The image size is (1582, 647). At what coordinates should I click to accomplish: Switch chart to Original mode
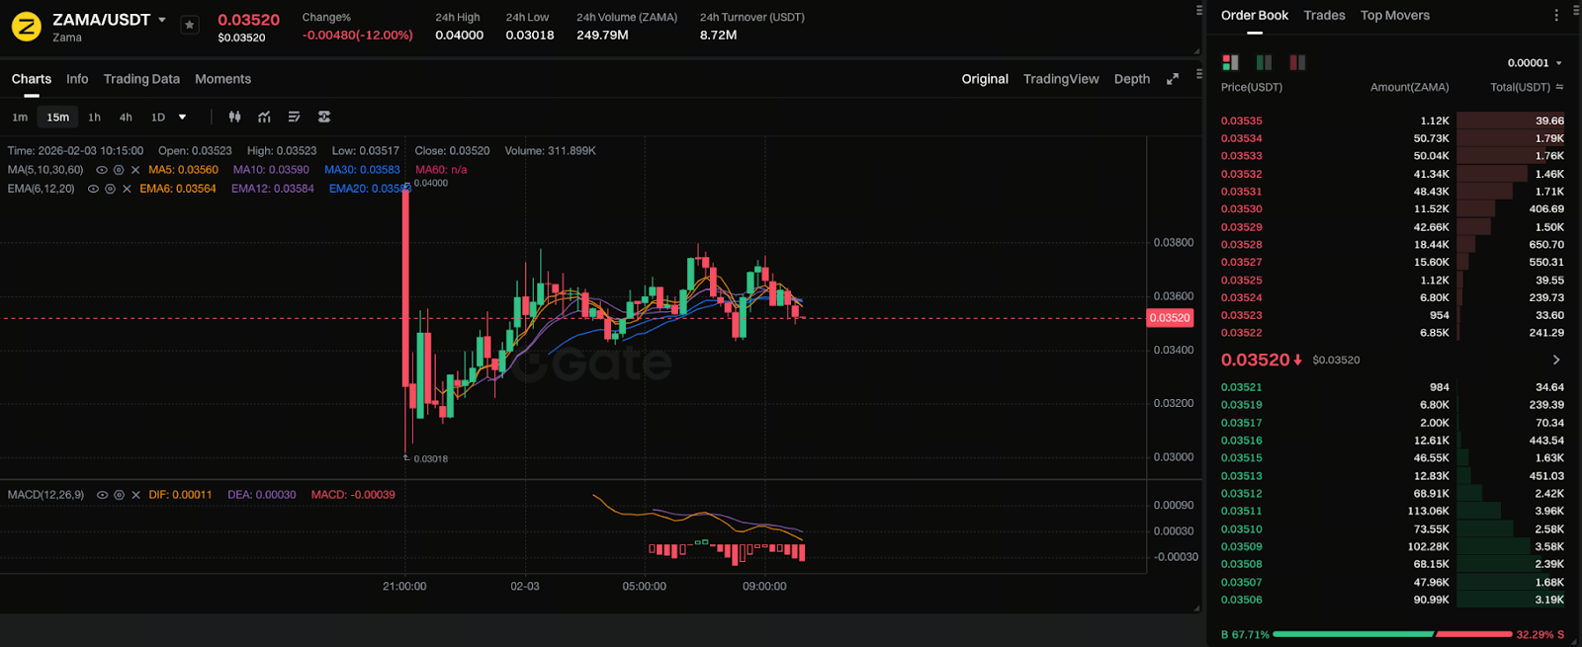(x=985, y=79)
